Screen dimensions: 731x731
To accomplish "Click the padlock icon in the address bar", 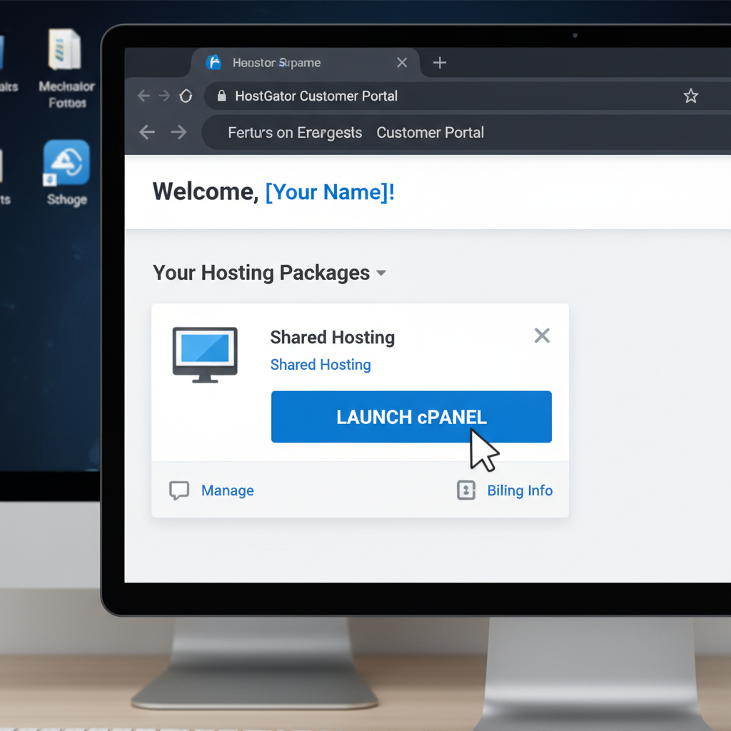I will pos(223,96).
